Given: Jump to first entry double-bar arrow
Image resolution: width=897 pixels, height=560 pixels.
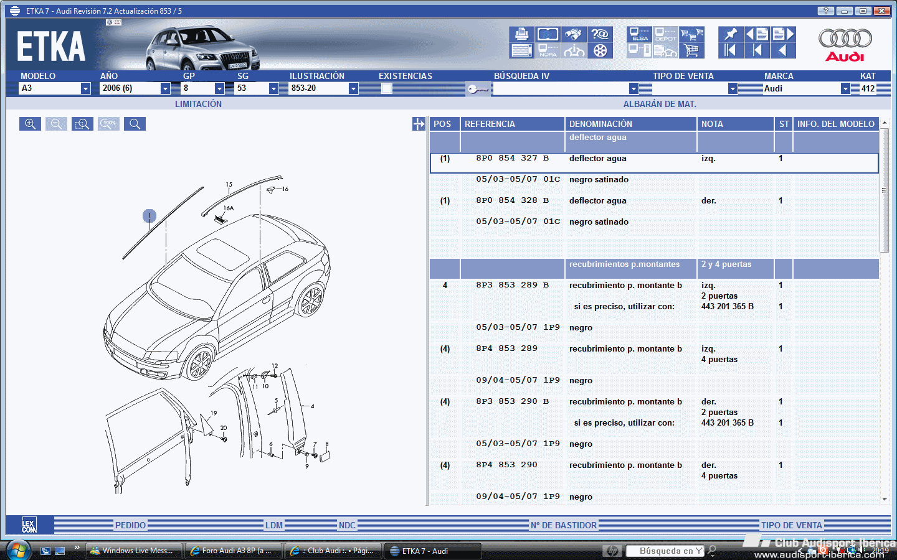Looking at the screenshot, I should tap(731, 50).
